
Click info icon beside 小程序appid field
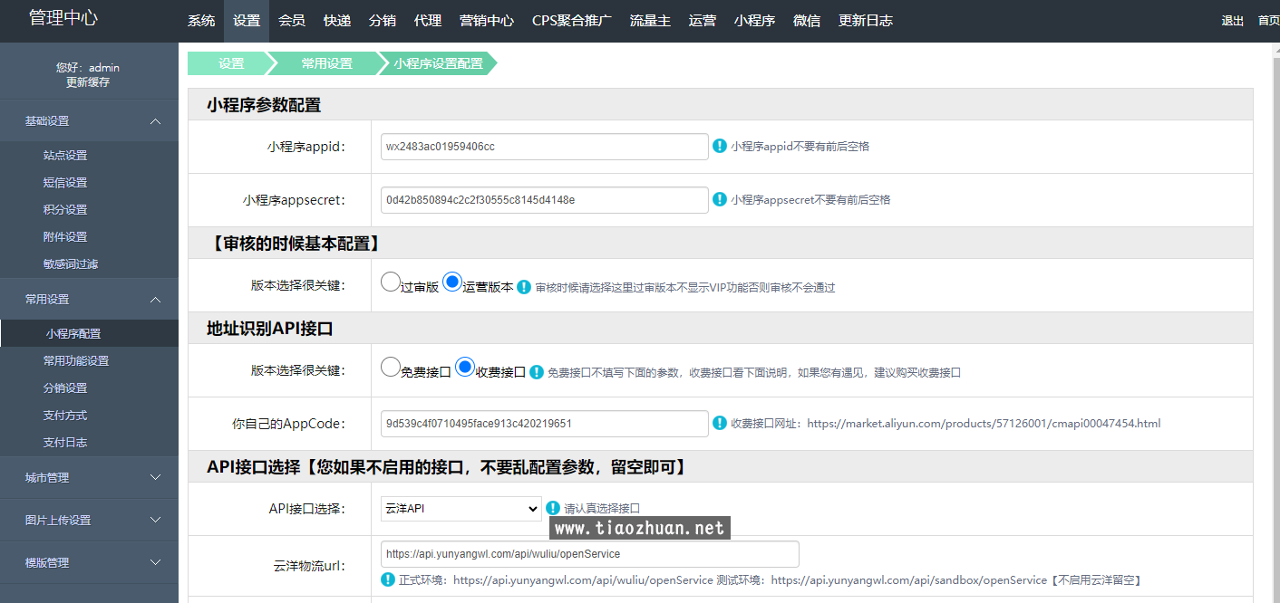720,146
